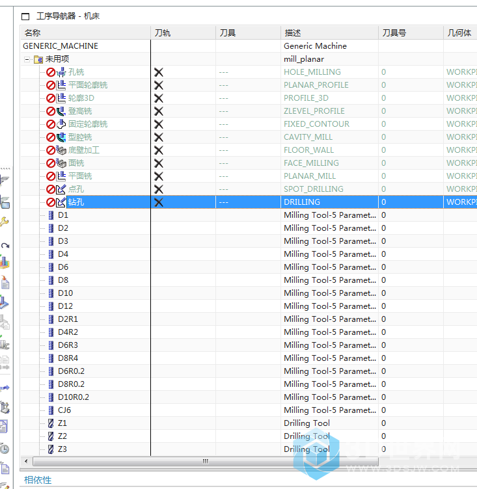Select the 固定轮廓铣 operation icon

coord(61,124)
